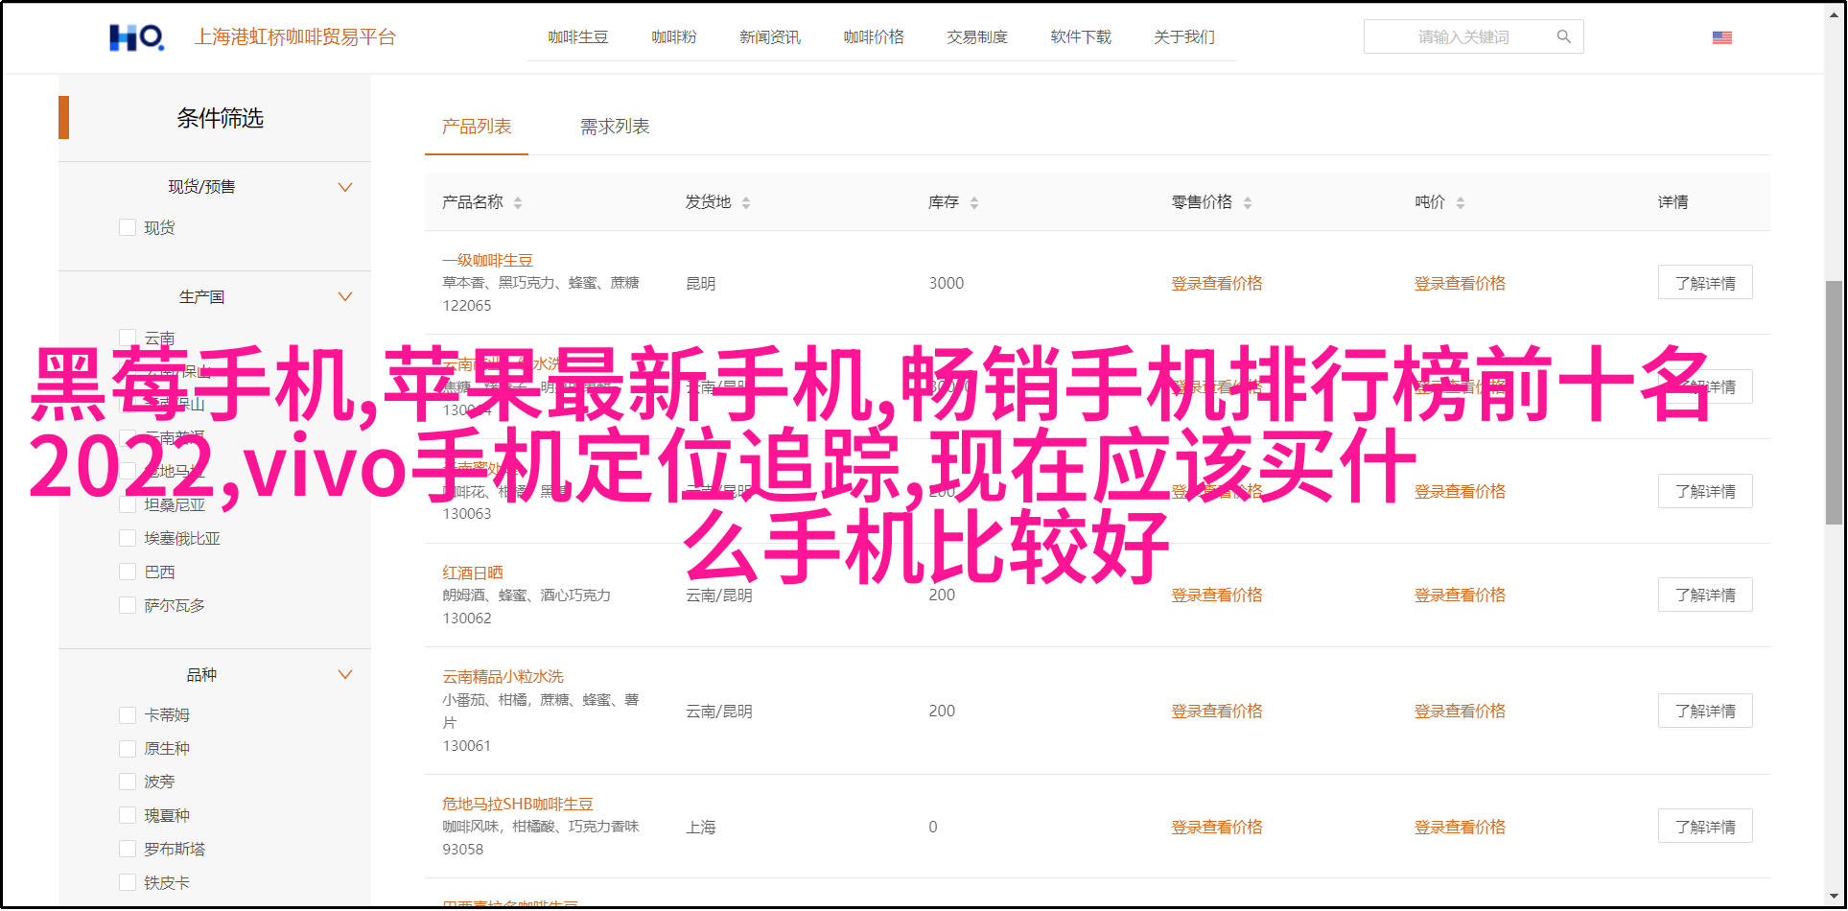This screenshot has height=911, width=1848.
Task: Collapse the 现货/预售 filter section
Action: [x=345, y=187]
